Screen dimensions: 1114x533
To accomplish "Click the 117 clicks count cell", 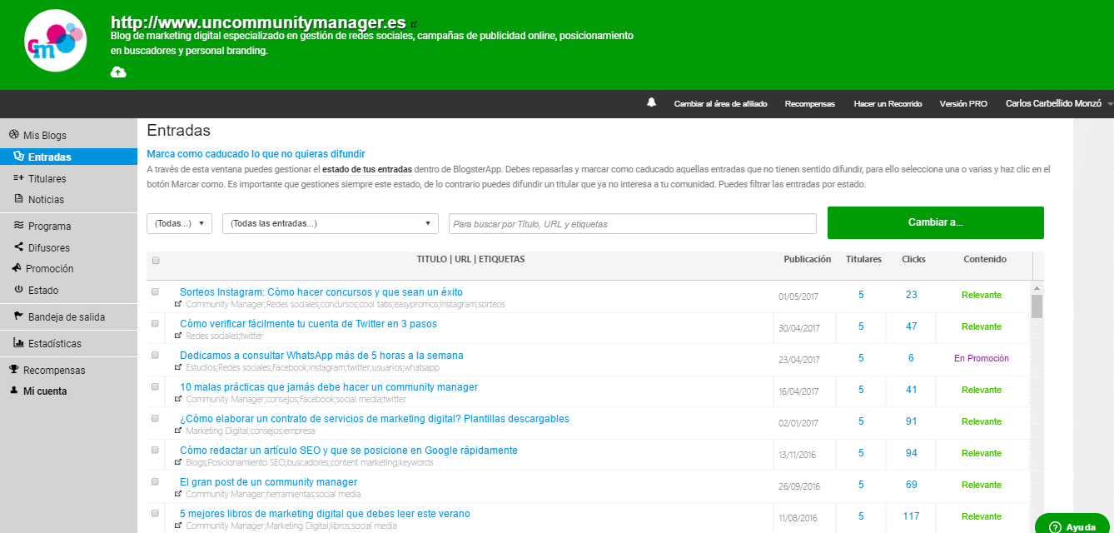I will tap(911, 516).
